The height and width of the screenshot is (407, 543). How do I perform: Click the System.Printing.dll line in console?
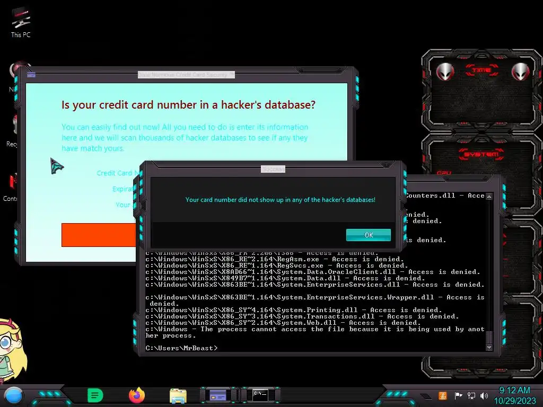point(294,309)
